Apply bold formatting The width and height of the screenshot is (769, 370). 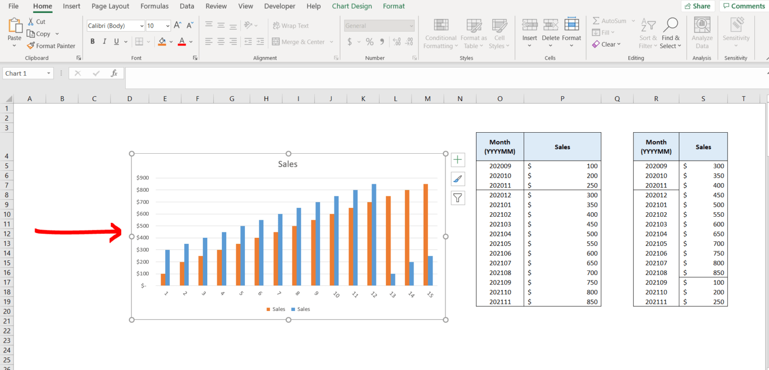tap(93, 41)
